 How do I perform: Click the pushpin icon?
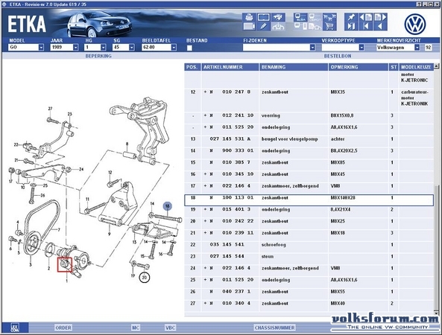(351, 17)
